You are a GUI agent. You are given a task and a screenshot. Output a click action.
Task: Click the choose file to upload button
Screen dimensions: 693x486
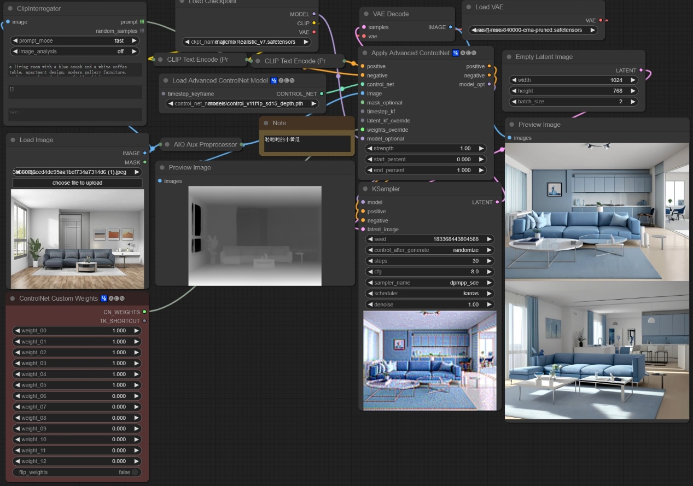pos(77,183)
